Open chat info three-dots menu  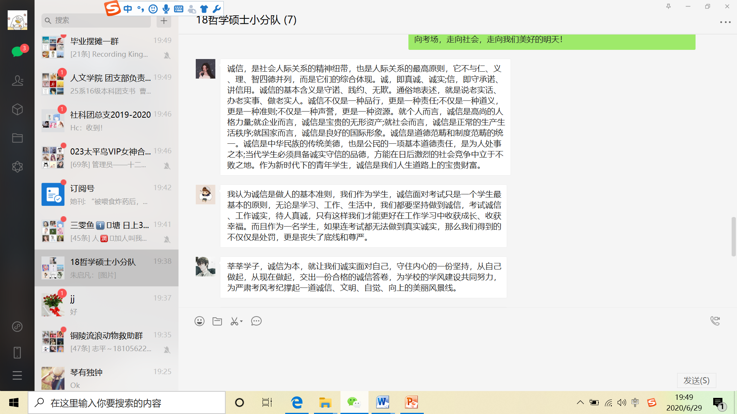click(725, 22)
